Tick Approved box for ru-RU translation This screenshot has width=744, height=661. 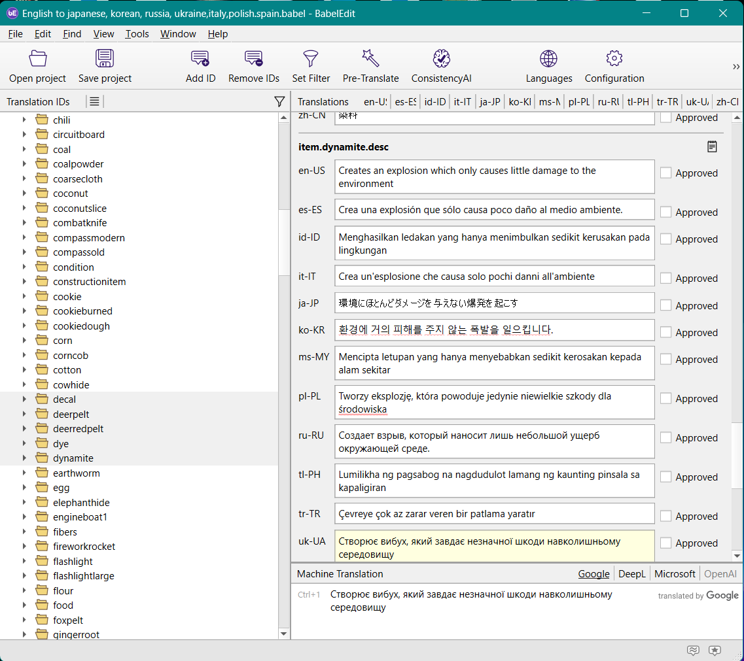pyautogui.click(x=666, y=438)
